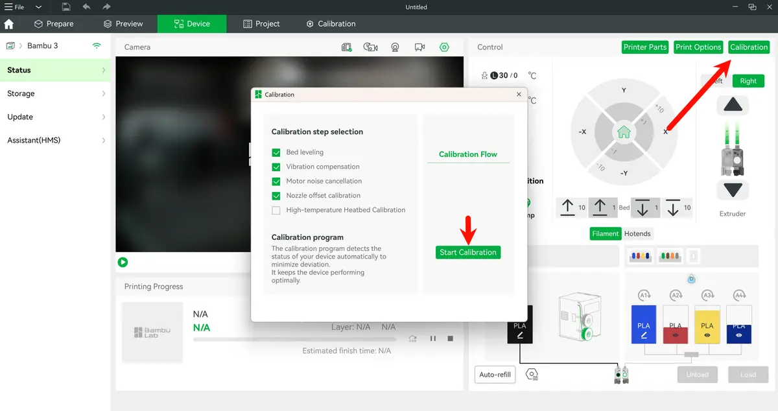The width and height of the screenshot is (778, 411).
Task: Click the humidity droplet icon above AMS slots
Action: [691, 279]
